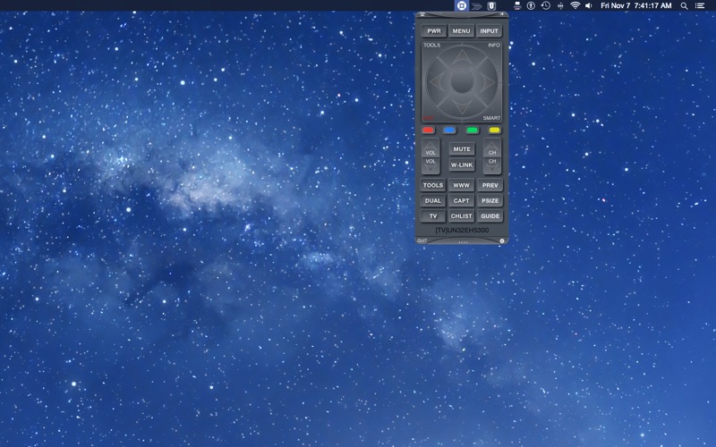The width and height of the screenshot is (716, 447).
Task: Click the remote app icon in menu bar
Action: click(x=462, y=5)
